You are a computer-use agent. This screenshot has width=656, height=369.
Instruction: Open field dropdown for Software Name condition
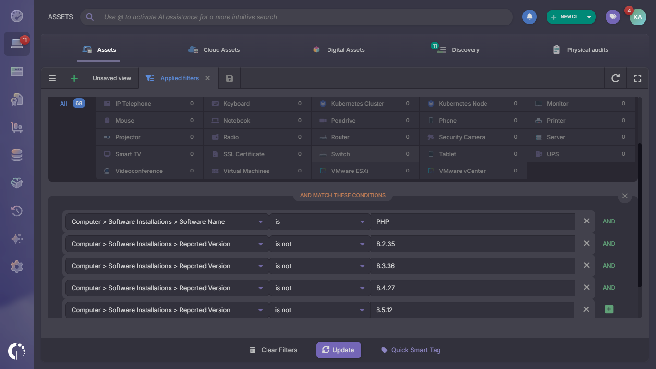[167, 221]
